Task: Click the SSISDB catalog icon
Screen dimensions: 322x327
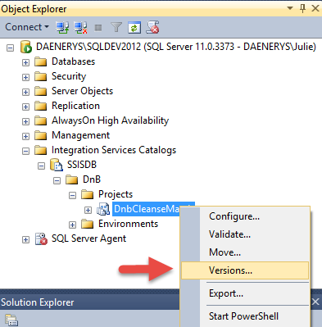Action: (57, 165)
